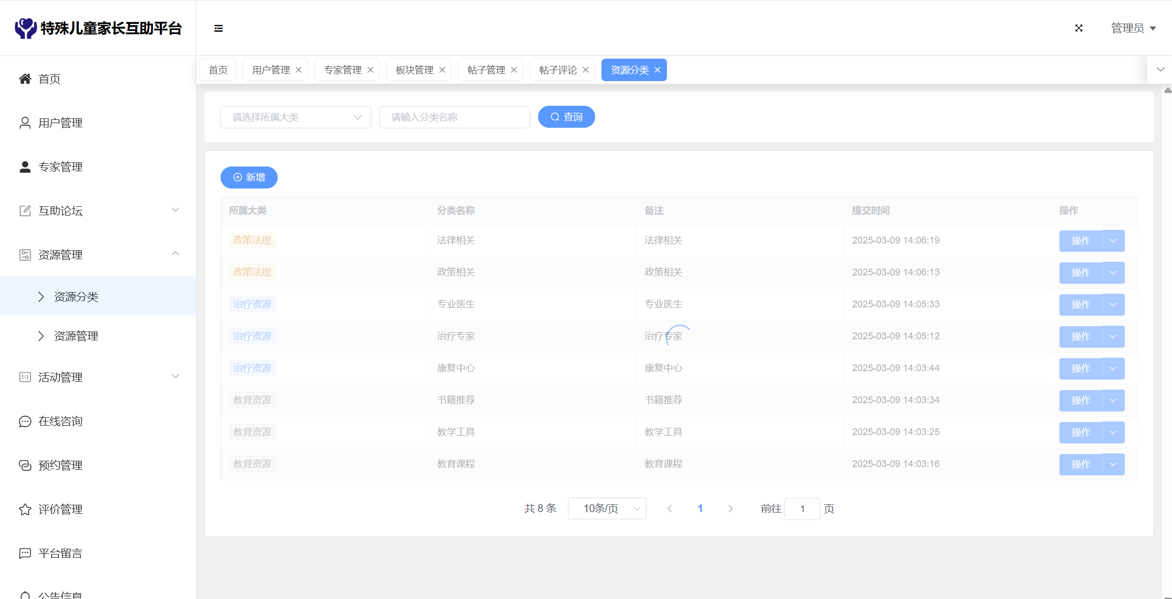The image size is (1172, 599).
Task: Open the home icon in sidebar
Action: coord(25,79)
